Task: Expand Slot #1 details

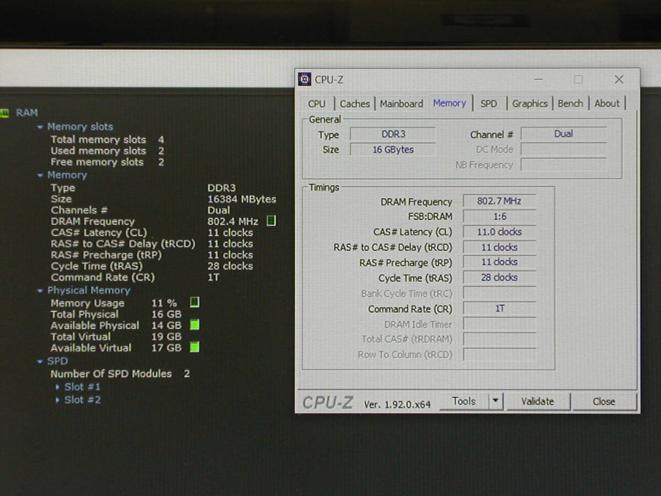Action: 57,387
